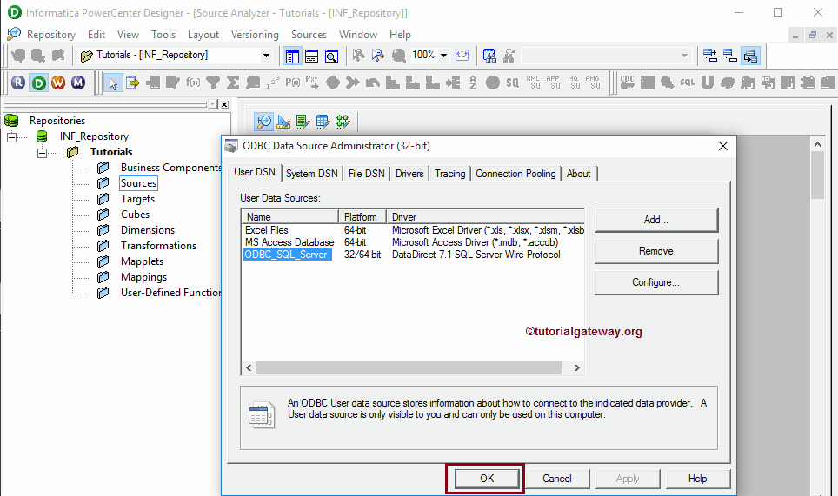This screenshot has height=496, width=838.
Task: Click the Add... button
Action: click(656, 220)
